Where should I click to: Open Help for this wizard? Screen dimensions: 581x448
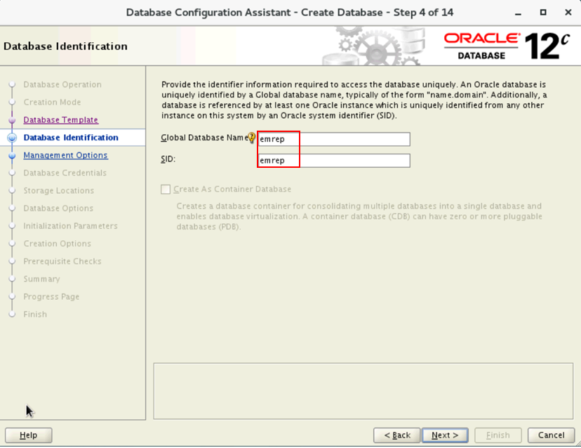(29, 435)
